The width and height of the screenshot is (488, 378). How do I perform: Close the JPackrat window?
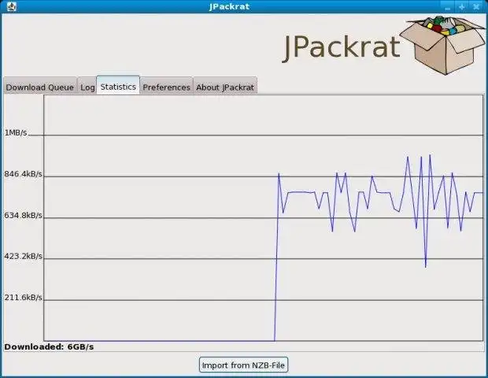[x=476, y=7]
